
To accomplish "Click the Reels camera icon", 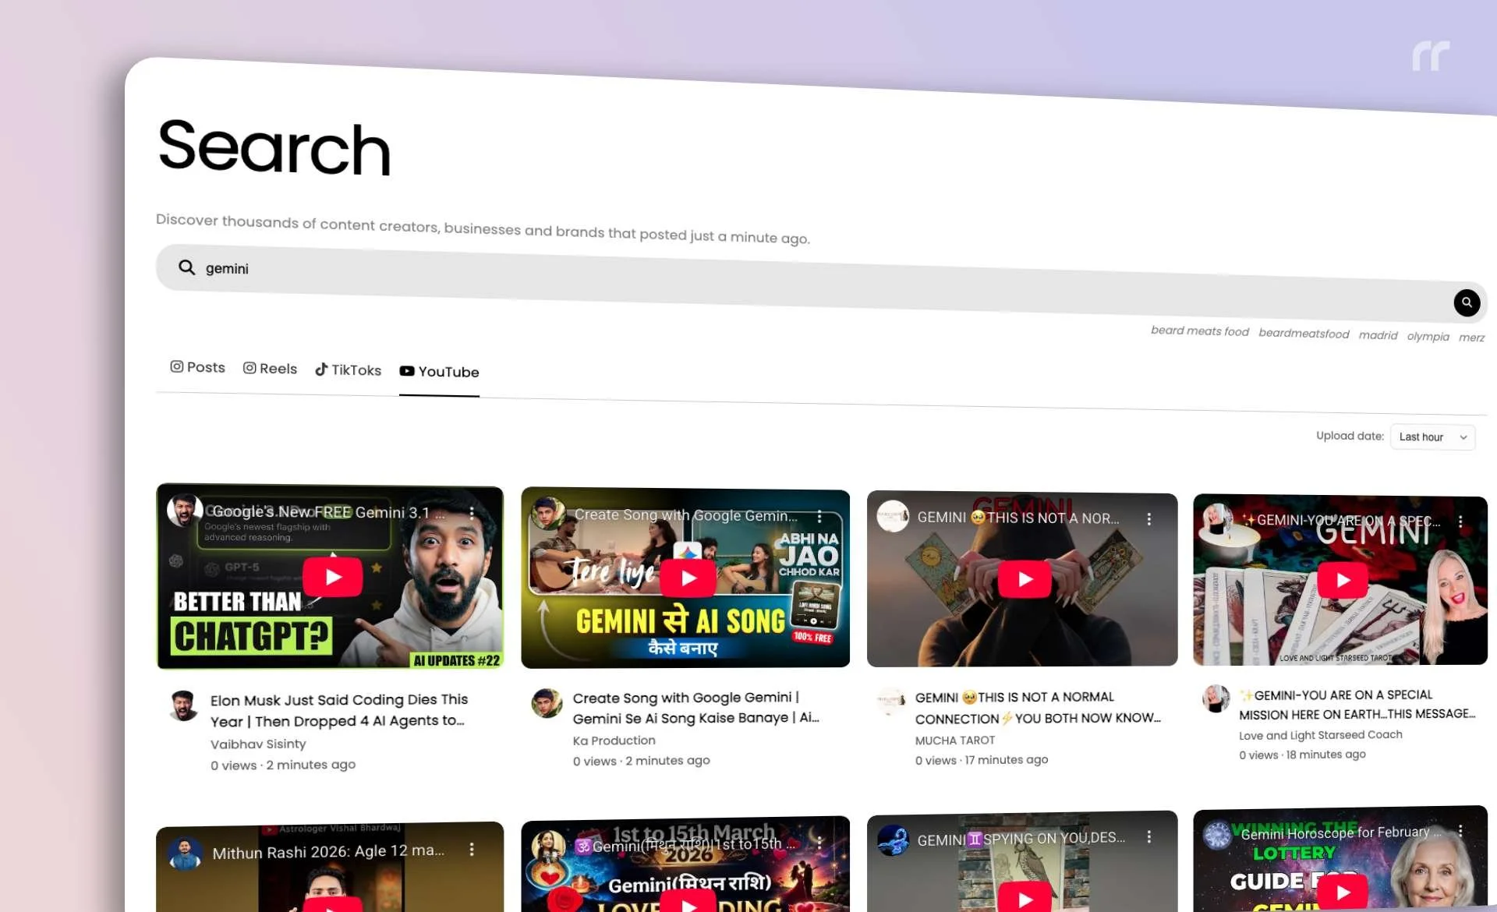I will [249, 366].
